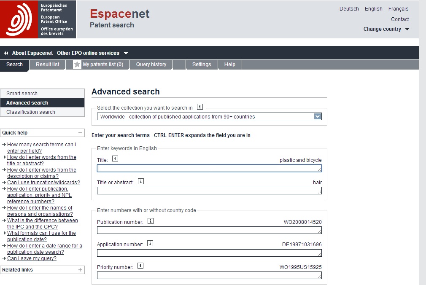Open info icon beside Title or abstract
Viewport: 426px width, 285px height.
point(141,181)
